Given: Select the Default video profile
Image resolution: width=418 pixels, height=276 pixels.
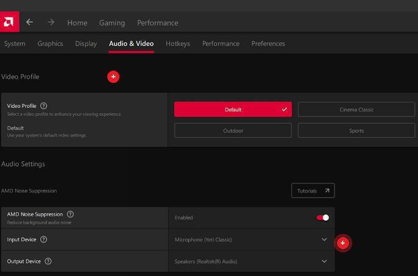Looking at the screenshot, I should tap(233, 109).
